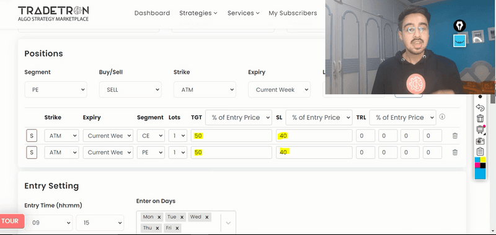Viewport: 496px width, 235px height.
Task: Click the SL field showing 40 on the CE row
Action: tap(314, 136)
